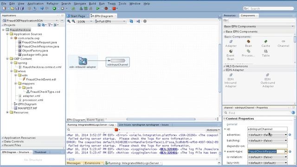
Task: Open the zoom level 100% dropdown
Action: click(x=91, y=21)
